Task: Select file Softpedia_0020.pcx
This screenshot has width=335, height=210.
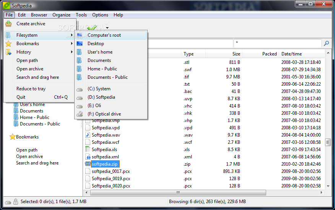Action: tap(111, 186)
